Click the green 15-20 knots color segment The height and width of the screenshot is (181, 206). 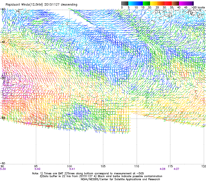[146, 3]
